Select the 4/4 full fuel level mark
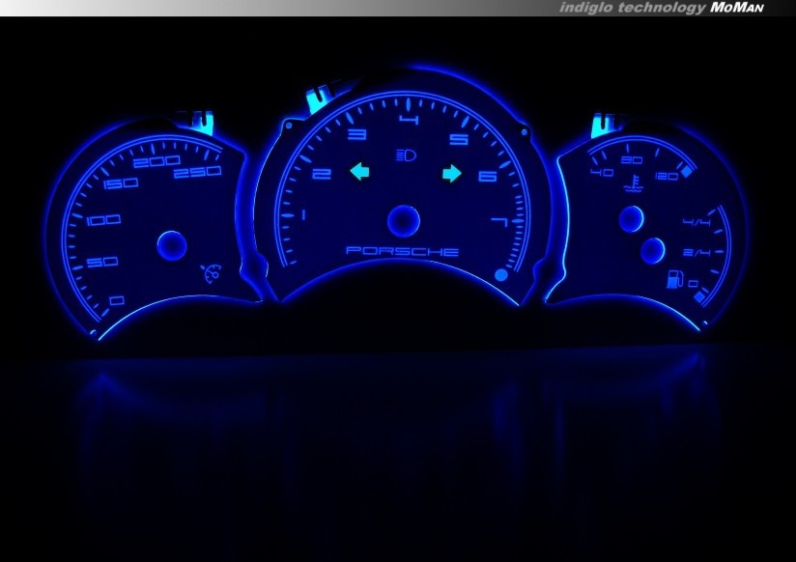 click(x=695, y=222)
